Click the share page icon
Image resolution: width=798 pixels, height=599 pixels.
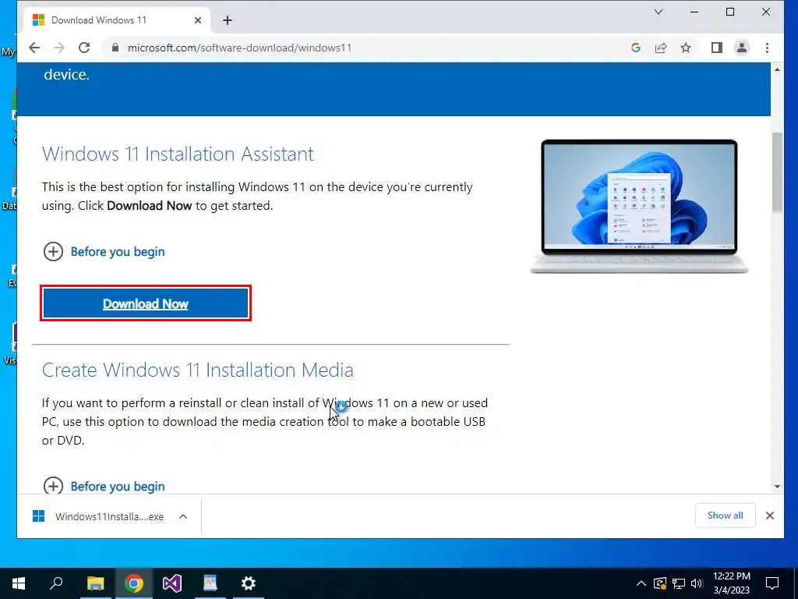(x=661, y=48)
